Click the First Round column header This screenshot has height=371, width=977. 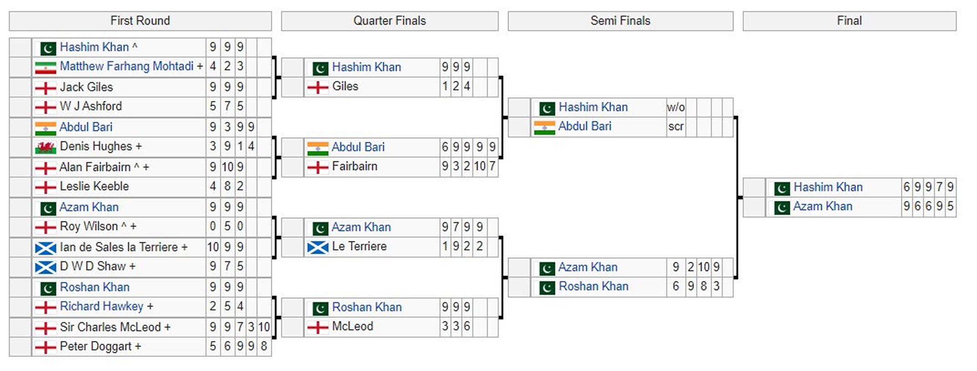pos(140,21)
